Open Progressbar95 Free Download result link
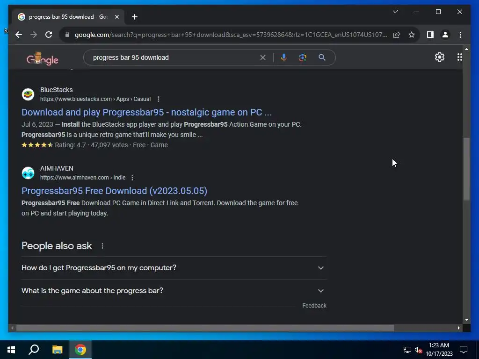The height and width of the screenshot is (359, 479). pyautogui.click(x=114, y=191)
